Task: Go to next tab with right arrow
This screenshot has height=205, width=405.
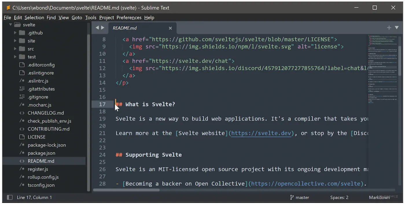Action: [103, 28]
